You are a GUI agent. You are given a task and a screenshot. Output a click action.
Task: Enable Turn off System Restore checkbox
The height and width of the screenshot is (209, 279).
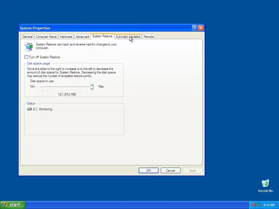click(x=26, y=57)
